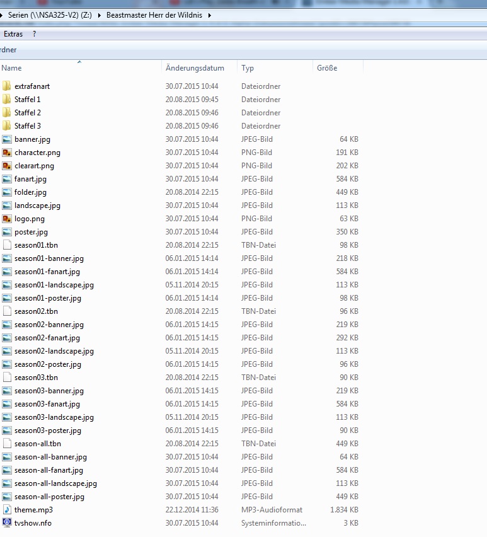The width and height of the screenshot is (487, 537).
Task: Click Dateiordner type of extrafanart
Action: click(261, 86)
